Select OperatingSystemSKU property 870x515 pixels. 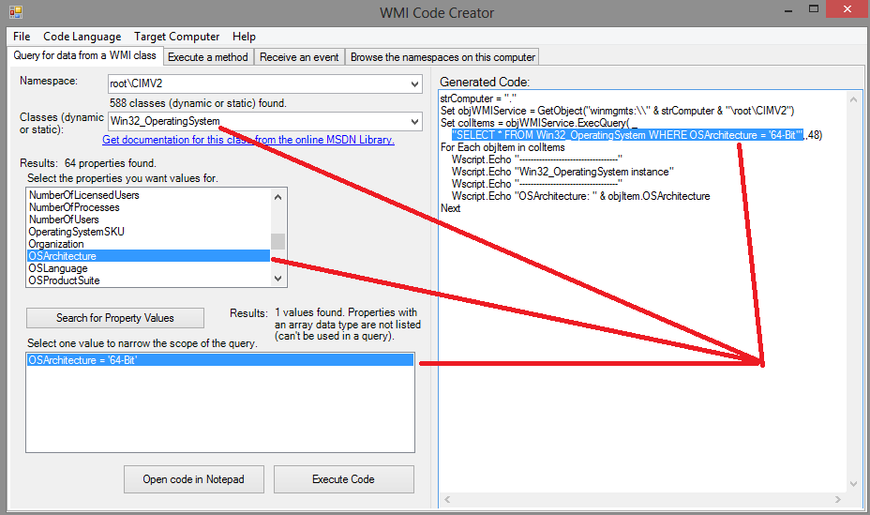click(x=148, y=232)
